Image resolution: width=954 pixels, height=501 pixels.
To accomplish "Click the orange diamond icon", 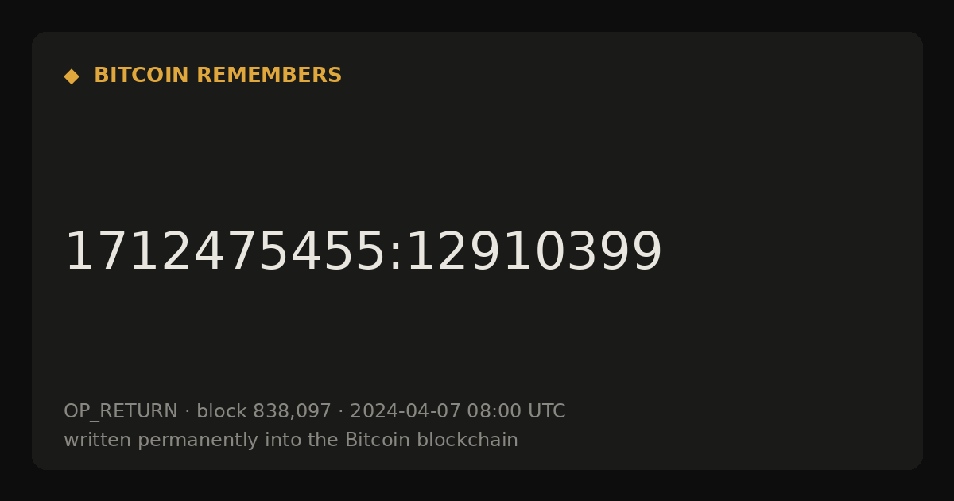I will pos(72,76).
